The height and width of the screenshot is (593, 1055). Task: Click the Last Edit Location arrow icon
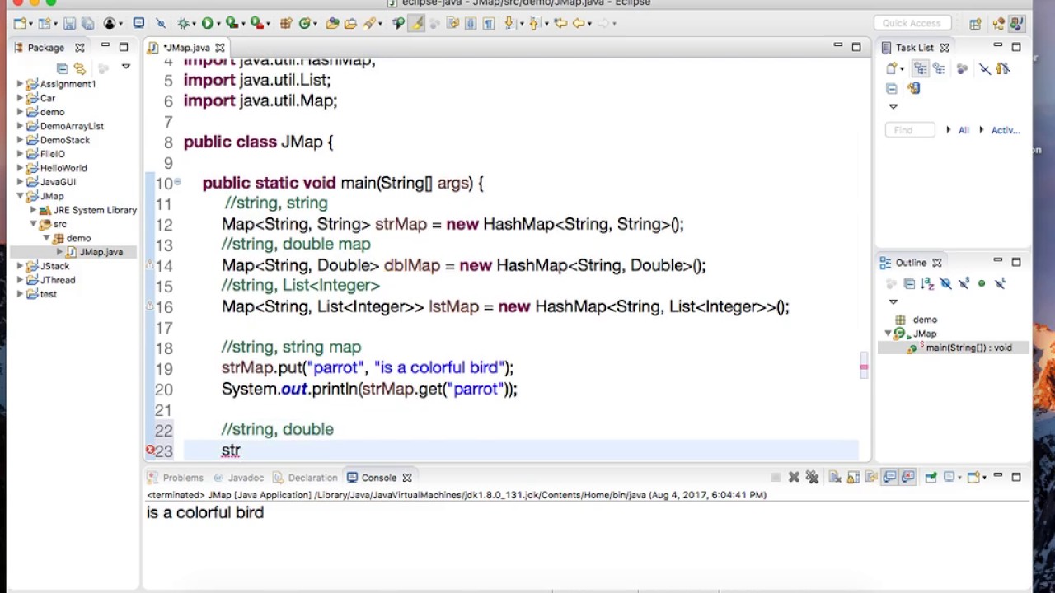560,23
